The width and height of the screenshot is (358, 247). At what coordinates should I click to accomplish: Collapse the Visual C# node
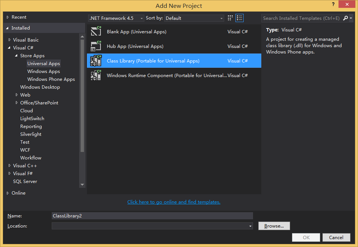coord(9,48)
